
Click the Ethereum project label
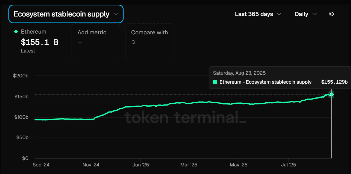click(34, 32)
